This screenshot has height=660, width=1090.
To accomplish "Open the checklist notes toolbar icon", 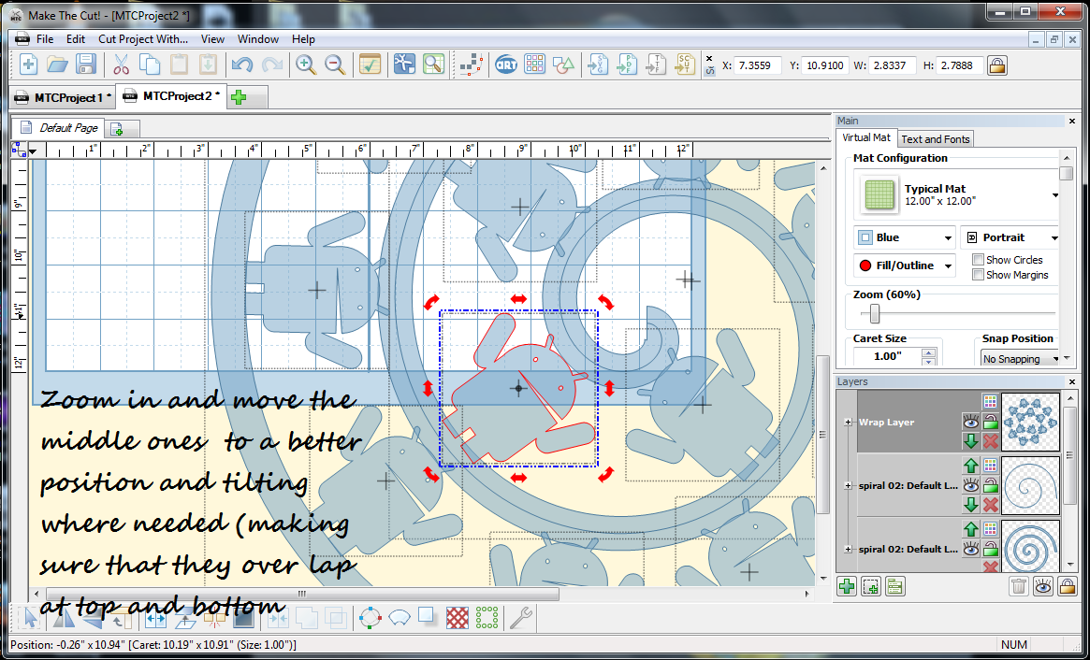I will coord(370,65).
